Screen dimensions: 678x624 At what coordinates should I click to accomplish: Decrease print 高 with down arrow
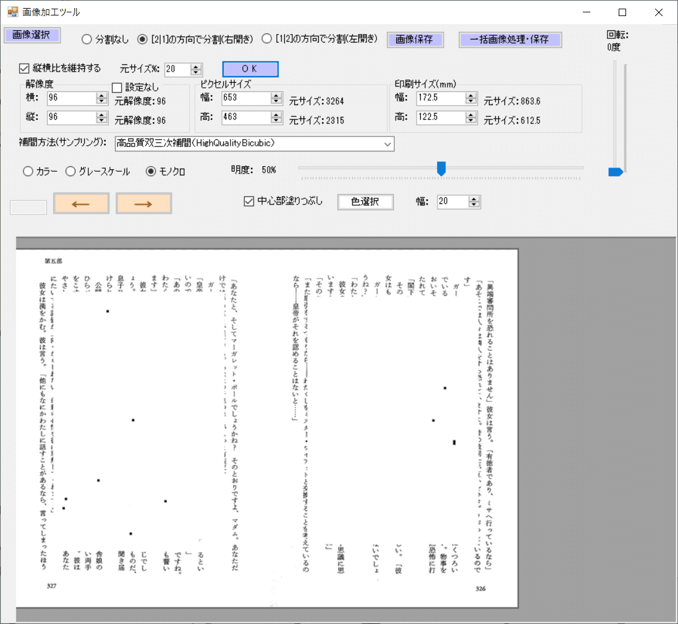click(x=471, y=120)
